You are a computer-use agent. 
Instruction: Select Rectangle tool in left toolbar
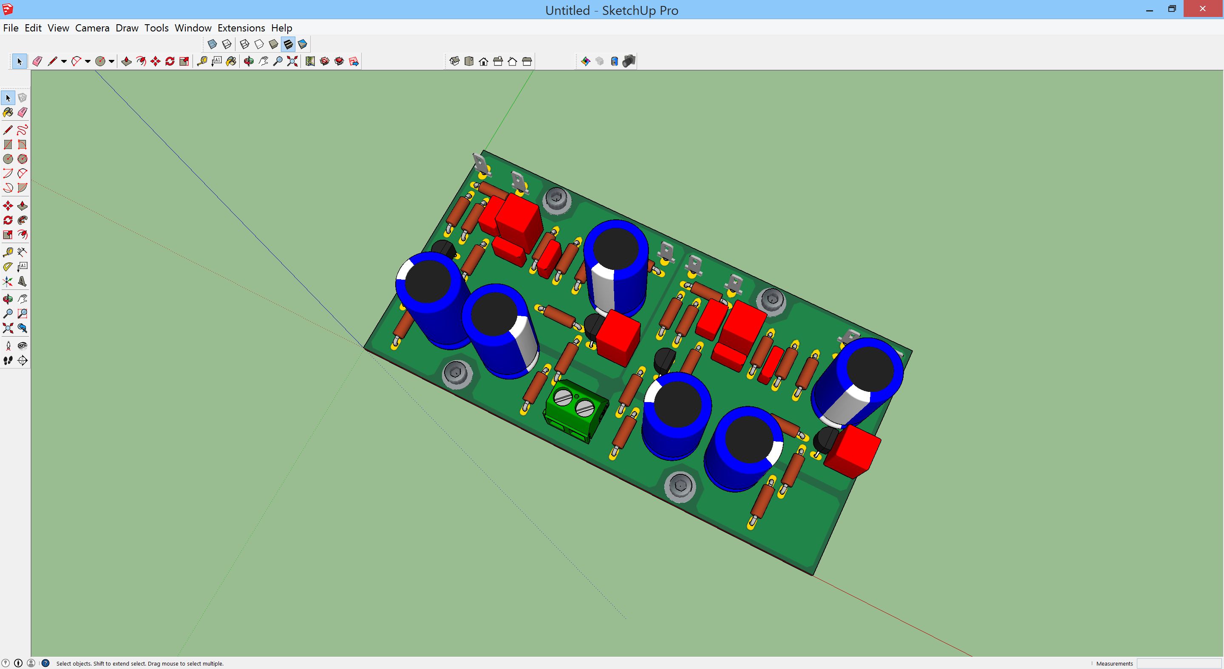coord(8,145)
